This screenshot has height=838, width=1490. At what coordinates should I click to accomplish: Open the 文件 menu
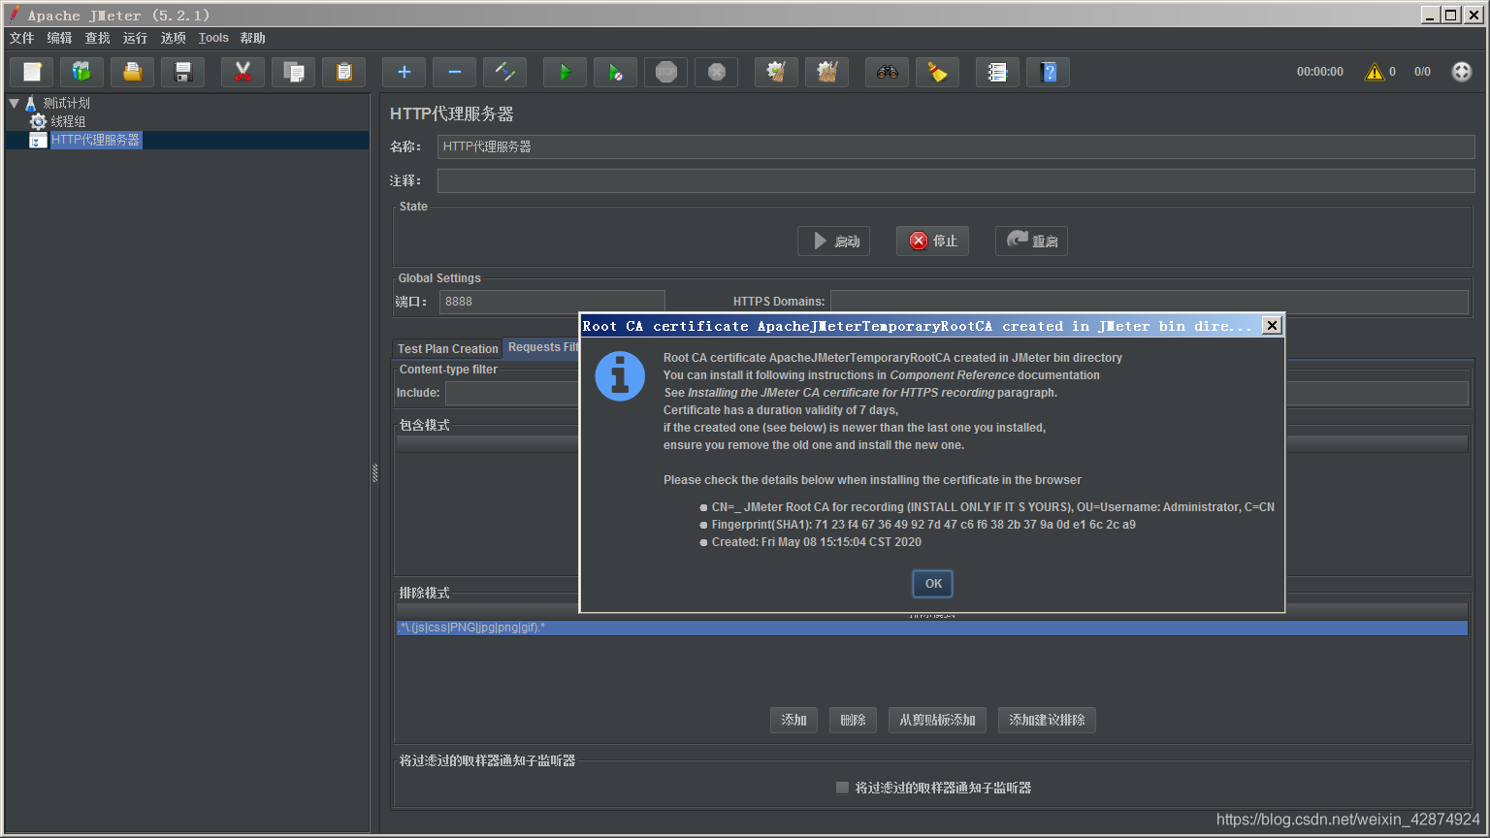point(21,38)
